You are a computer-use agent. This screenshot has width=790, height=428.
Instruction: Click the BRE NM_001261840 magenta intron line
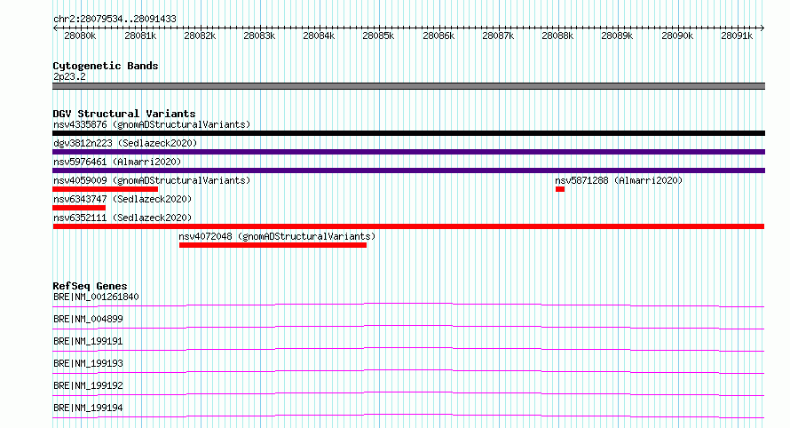click(408, 305)
